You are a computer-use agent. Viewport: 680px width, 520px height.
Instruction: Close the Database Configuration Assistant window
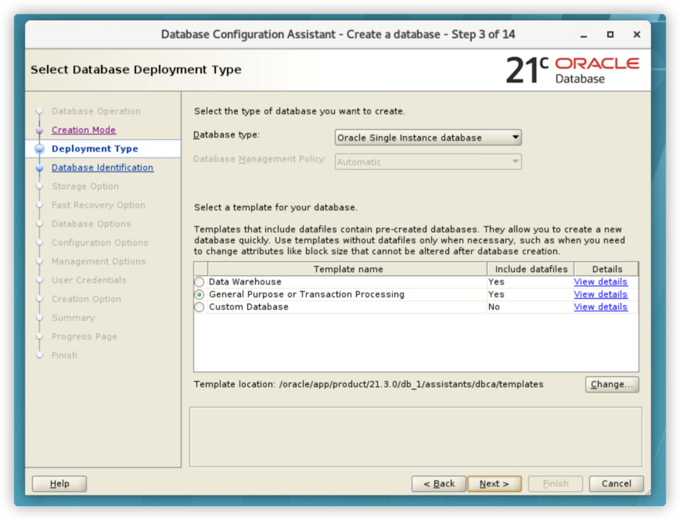637,35
